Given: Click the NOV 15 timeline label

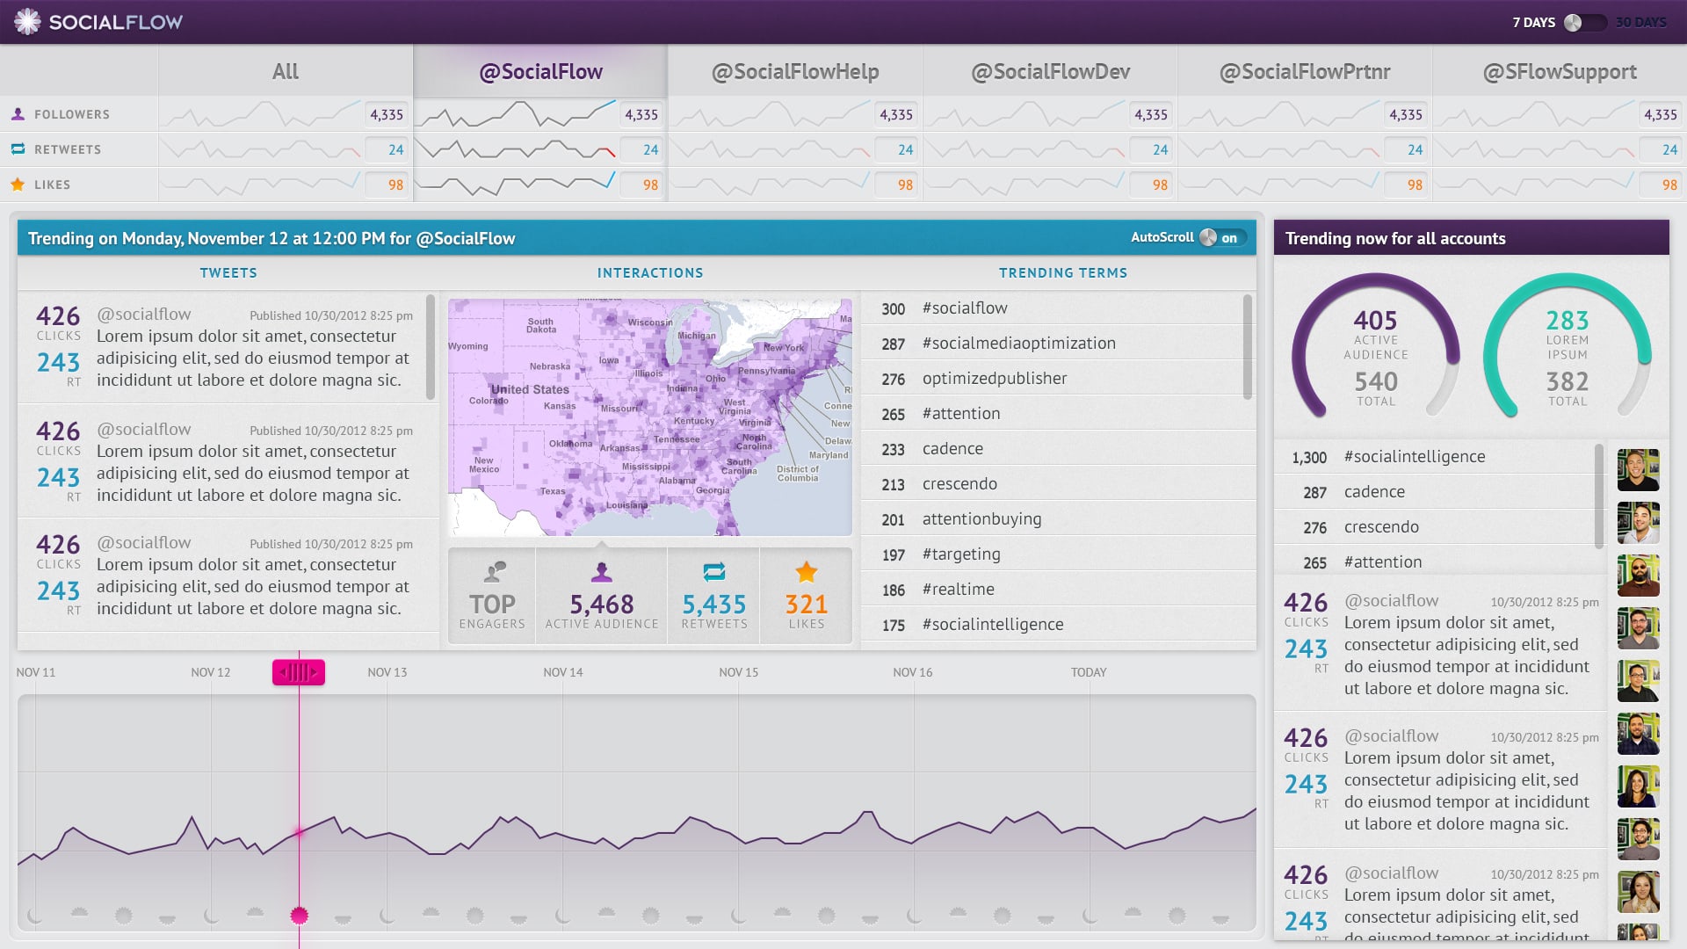Looking at the screenshot, I should click(739, 672).
